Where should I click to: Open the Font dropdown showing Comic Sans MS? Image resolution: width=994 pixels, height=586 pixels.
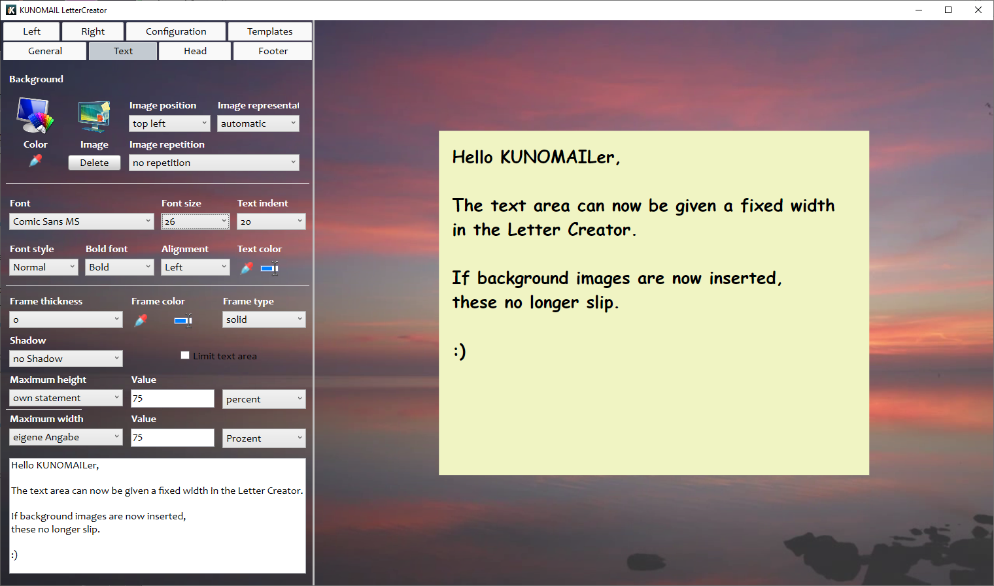point(82,221)
